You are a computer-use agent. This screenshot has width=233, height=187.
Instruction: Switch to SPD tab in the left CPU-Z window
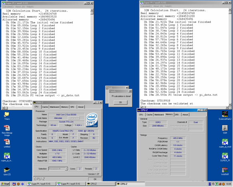pos(72,107)
